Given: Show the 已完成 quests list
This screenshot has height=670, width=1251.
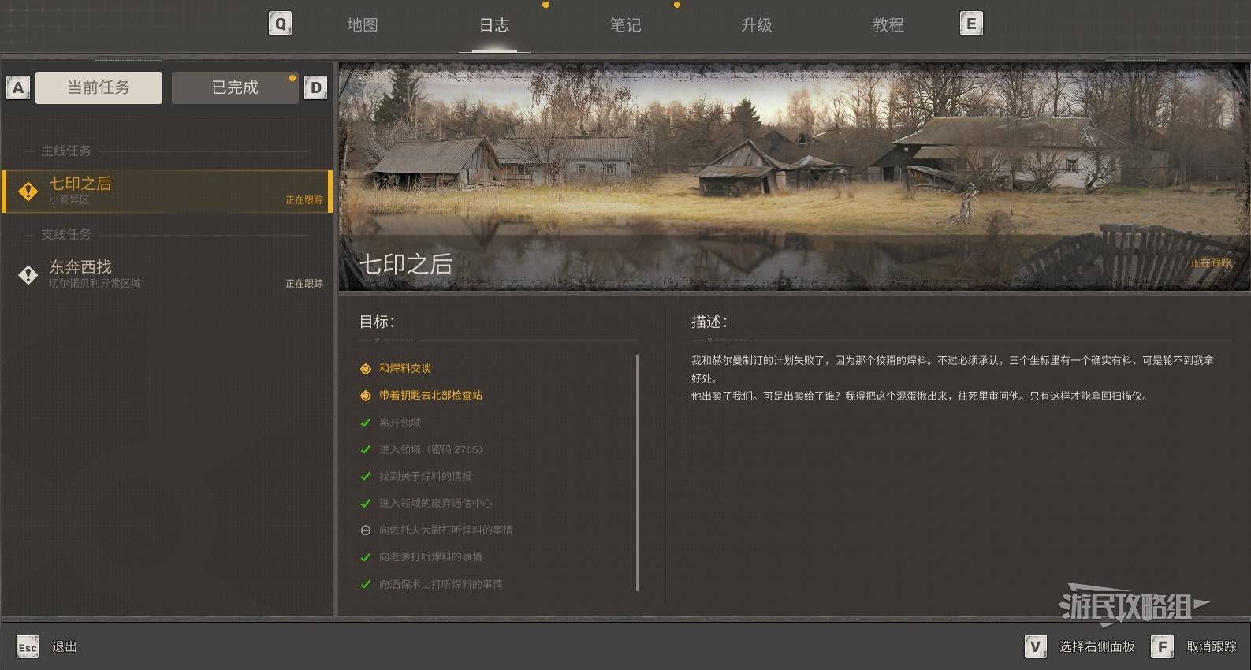Looking at the screenshot, I should pos(235,87).
